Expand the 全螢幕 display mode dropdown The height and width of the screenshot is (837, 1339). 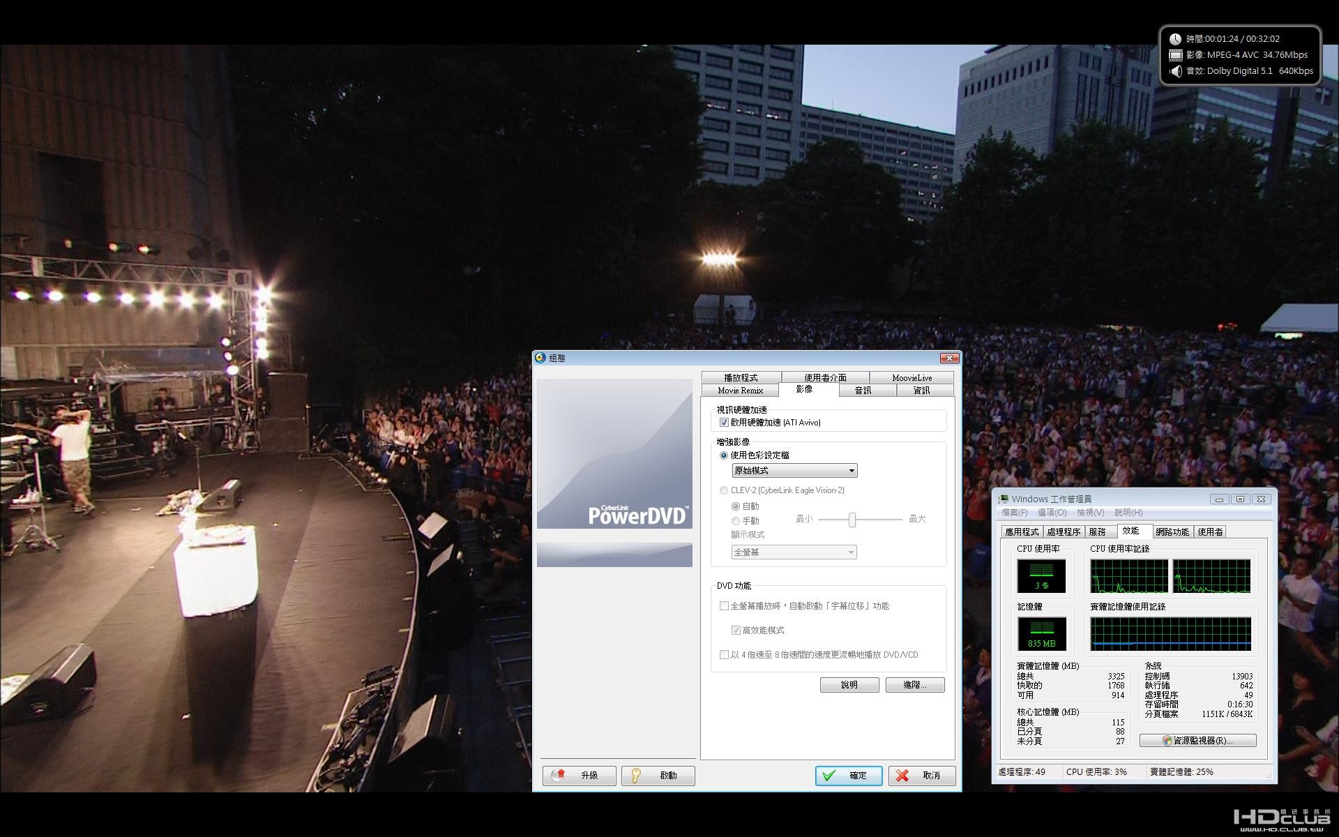click(794, 552)
